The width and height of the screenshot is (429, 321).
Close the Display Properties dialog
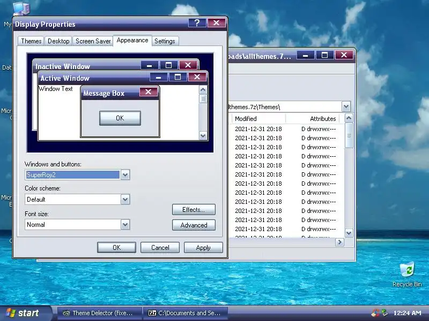click(217, 23)
